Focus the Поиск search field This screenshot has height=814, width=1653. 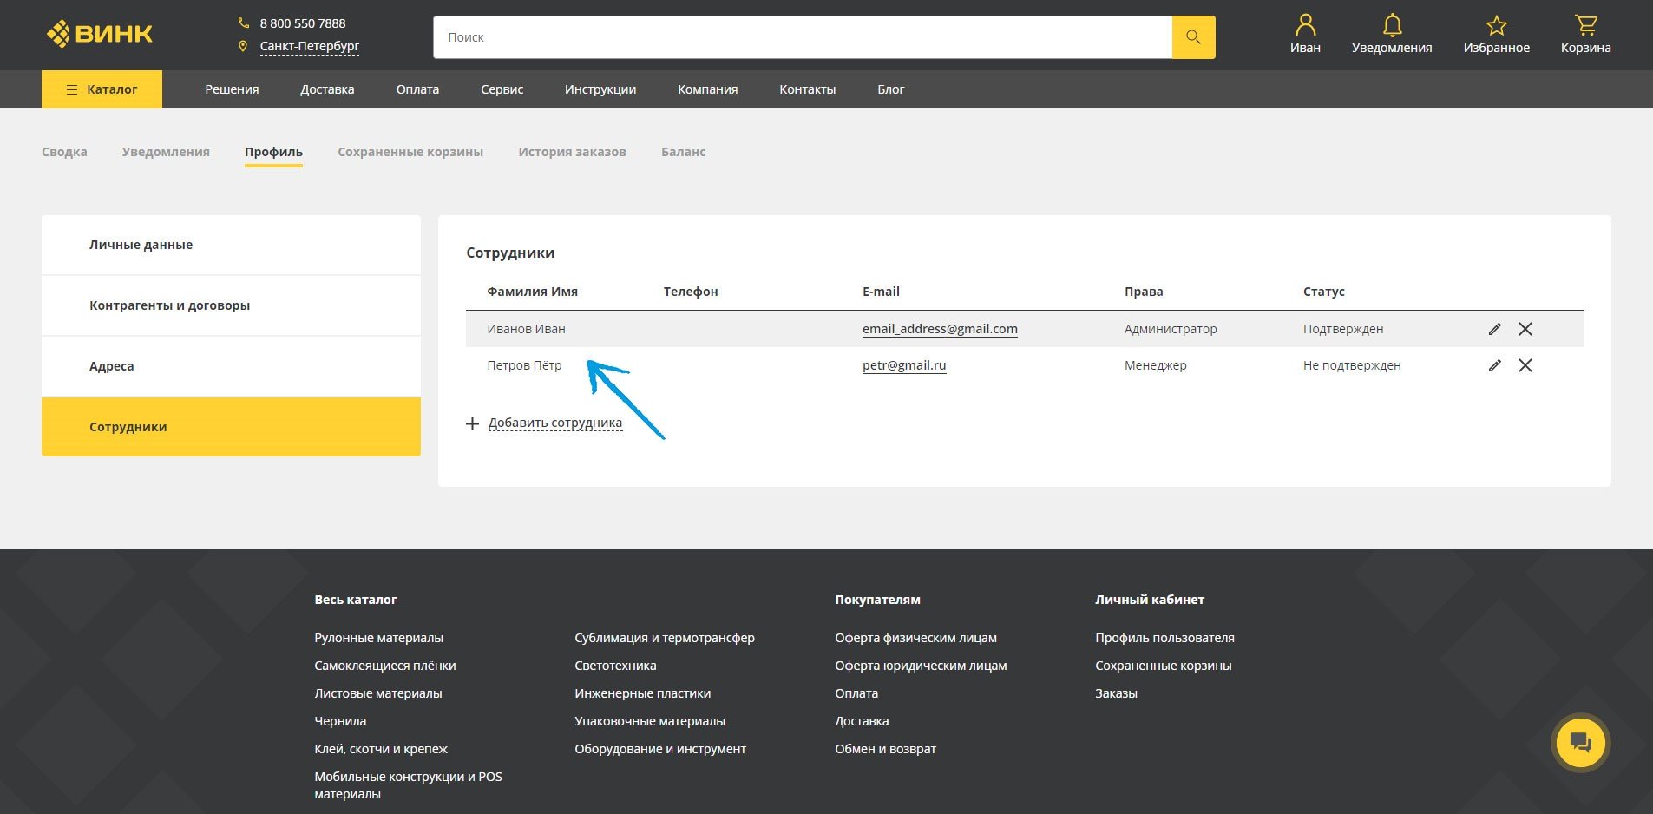pyautogui.click(x=803, y=37)
